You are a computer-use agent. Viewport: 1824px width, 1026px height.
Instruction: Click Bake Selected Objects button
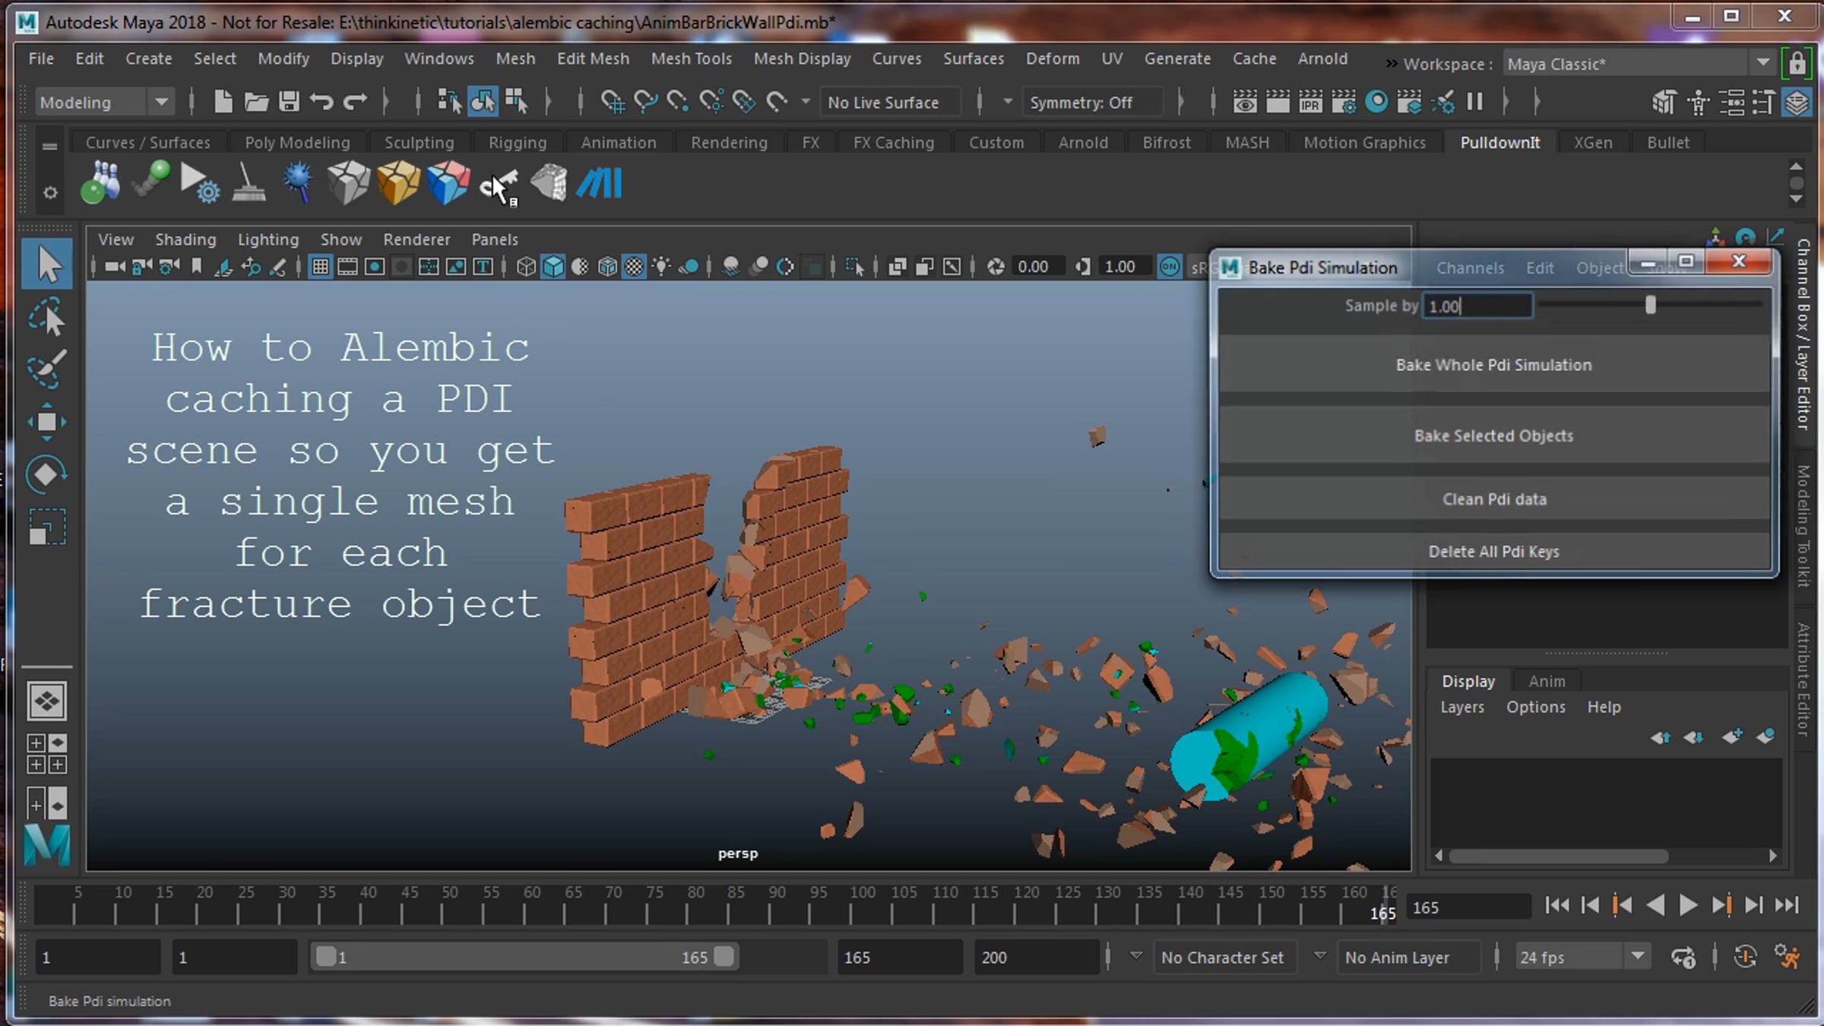pos(1493,435)
